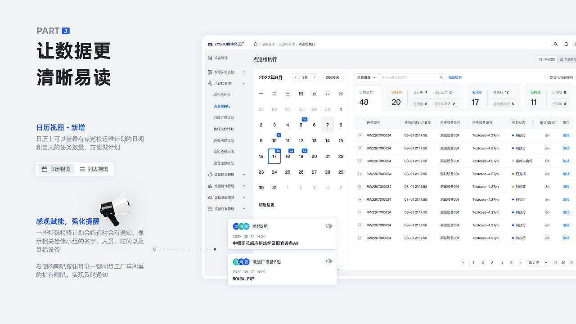The image size is (576, 324).
Task: Click next page arrow in pagination
Action: tap(521, 262)
